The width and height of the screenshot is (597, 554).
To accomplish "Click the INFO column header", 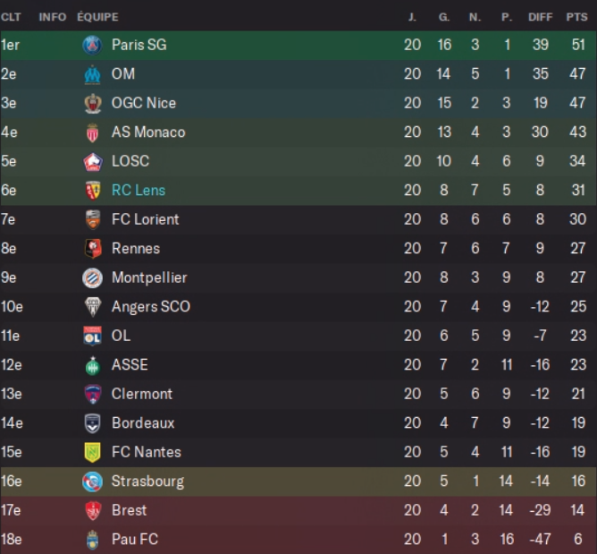I will click(53, 17).
